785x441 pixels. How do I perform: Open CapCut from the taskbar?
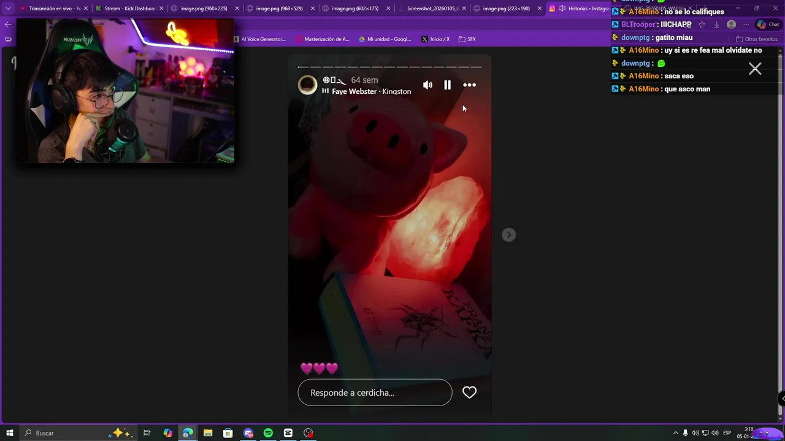pos(288,433)
